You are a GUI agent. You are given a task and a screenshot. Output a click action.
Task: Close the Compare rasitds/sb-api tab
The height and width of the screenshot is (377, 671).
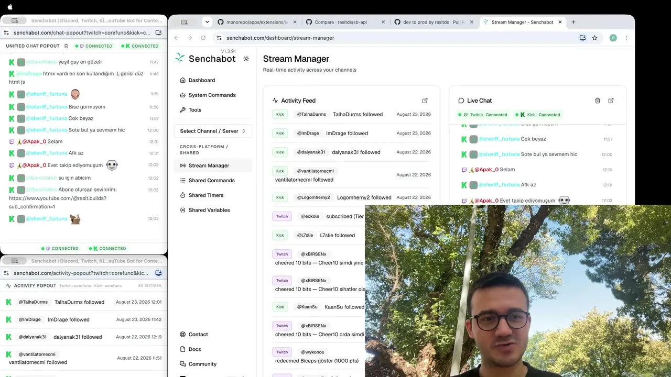(383, 22)
